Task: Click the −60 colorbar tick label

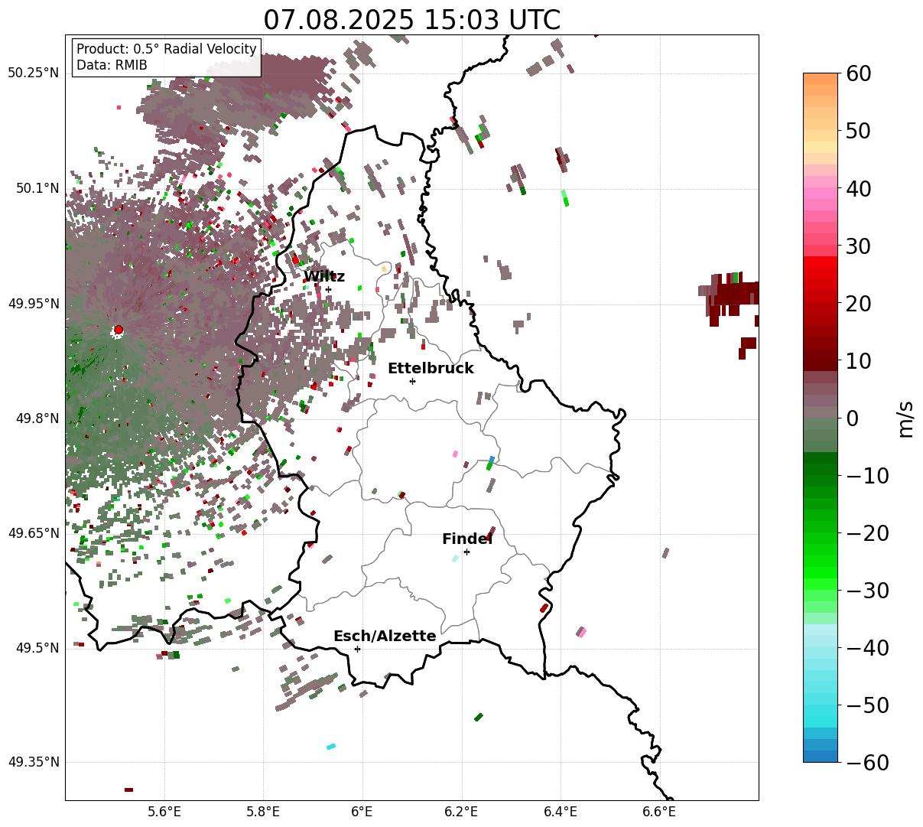Action: pyautogui.click(x=866, y=763)
